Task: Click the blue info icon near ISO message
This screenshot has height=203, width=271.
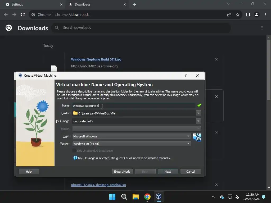Action: (75, 158)
